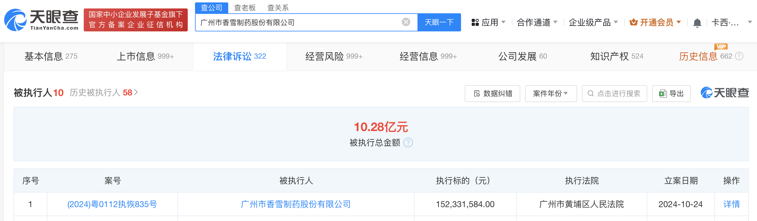Click the 天眼一下 search button
This screenshot has height=221, width=757.
tap(439, 22)
